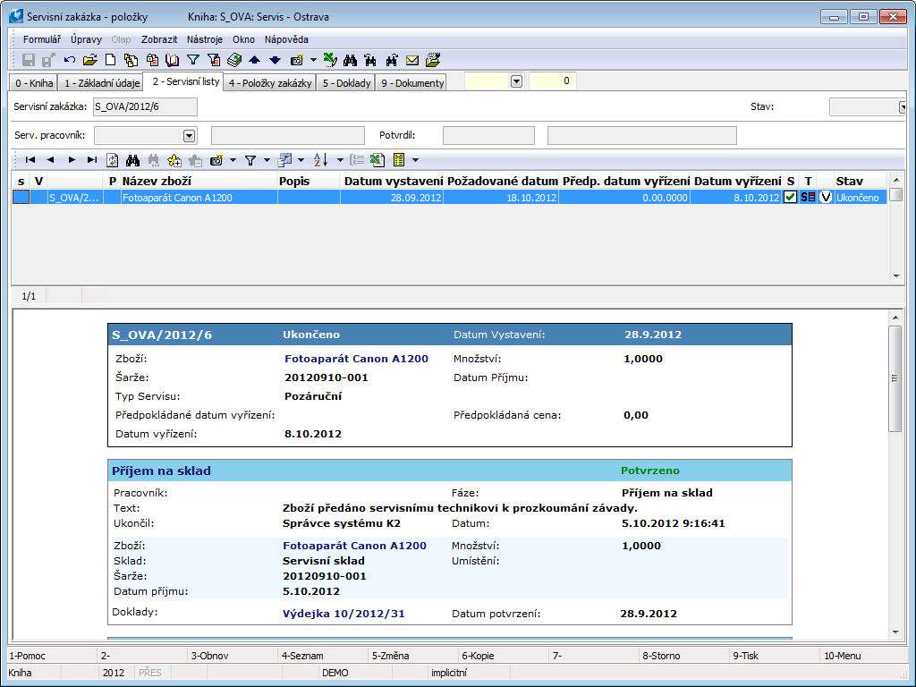Open the Serv. pracovník dropdown
This screenshot has width=916, height=687.
(x=189, y=135)
